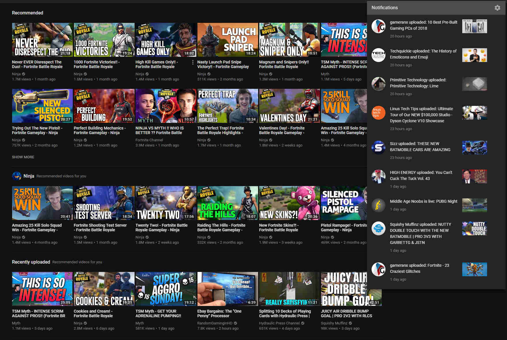
Task: Play Launch Pad Sniper thumbnail
Action: coord(228,40)
